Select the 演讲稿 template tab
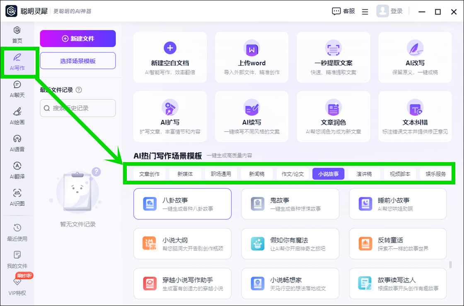The width and height of the screenshot is (464, 306). pyautogui.click(x=364, y=174)
